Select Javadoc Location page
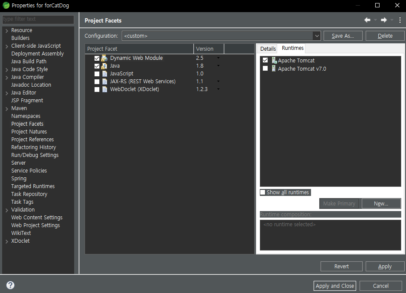This screenshot has width=406, height=293. [x=31, y=85]
